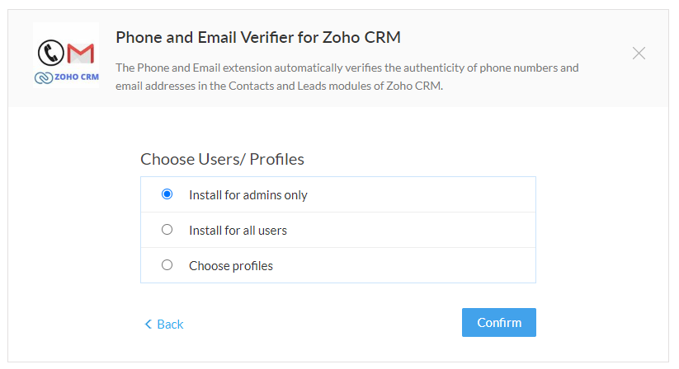The image size is (679, 369).
Task: Click the ZOHO CRM text in logo
Action: pyautogui.click(x=77, y=77)
